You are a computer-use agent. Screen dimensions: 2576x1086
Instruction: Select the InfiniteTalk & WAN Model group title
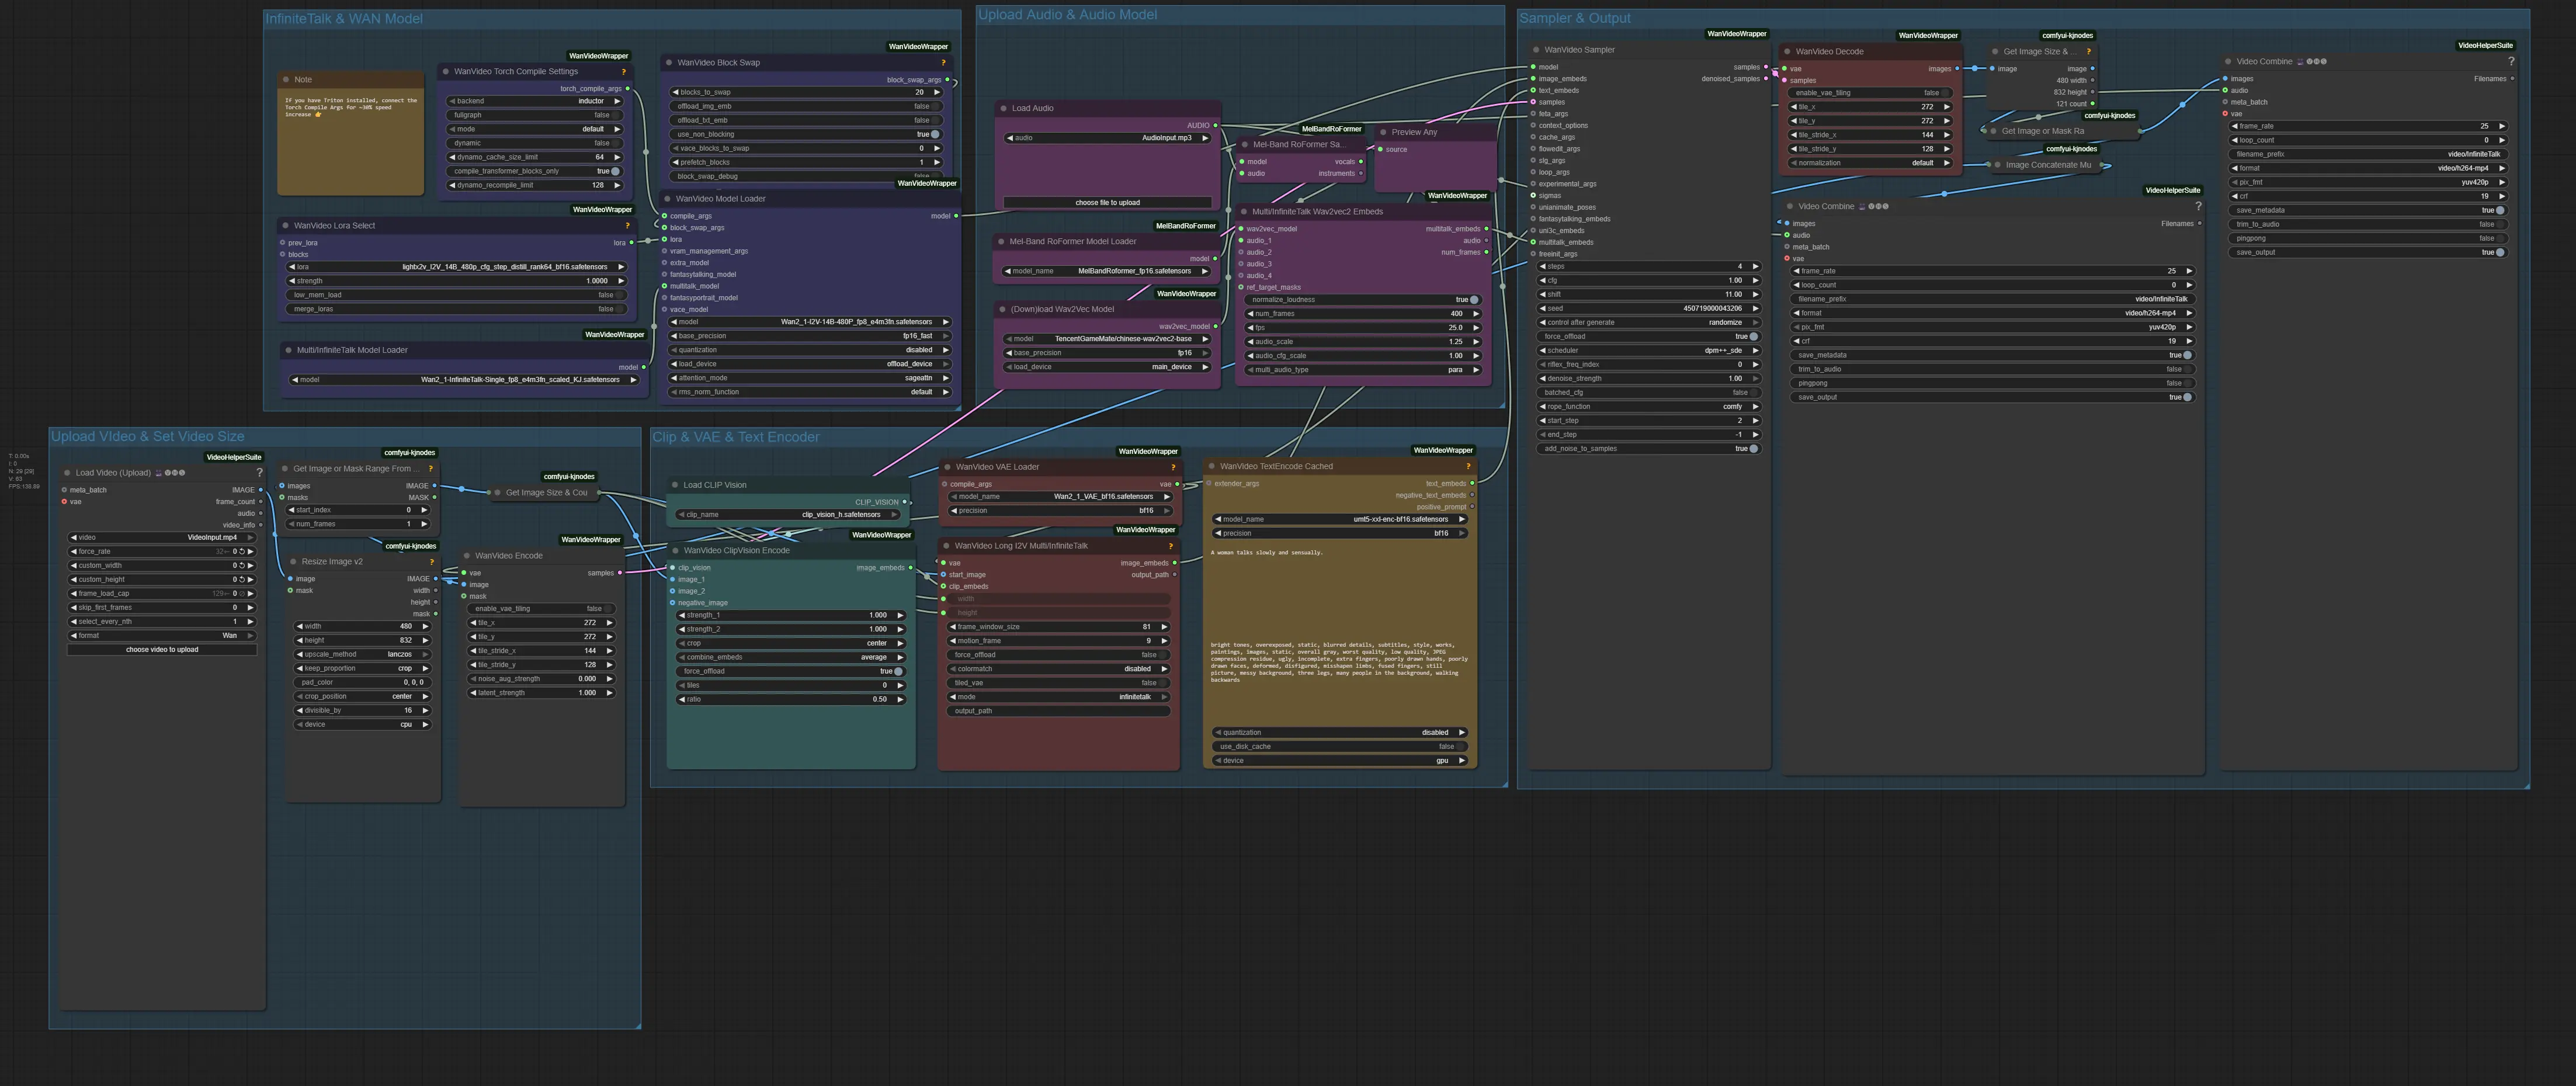343,19
